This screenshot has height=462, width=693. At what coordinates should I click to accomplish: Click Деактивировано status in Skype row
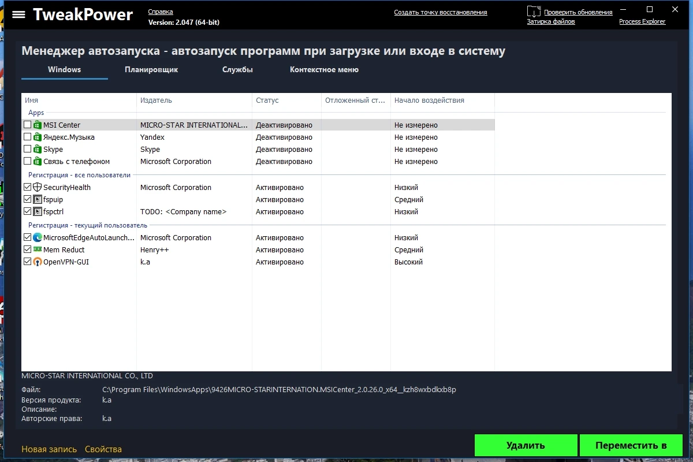point(284,149)
